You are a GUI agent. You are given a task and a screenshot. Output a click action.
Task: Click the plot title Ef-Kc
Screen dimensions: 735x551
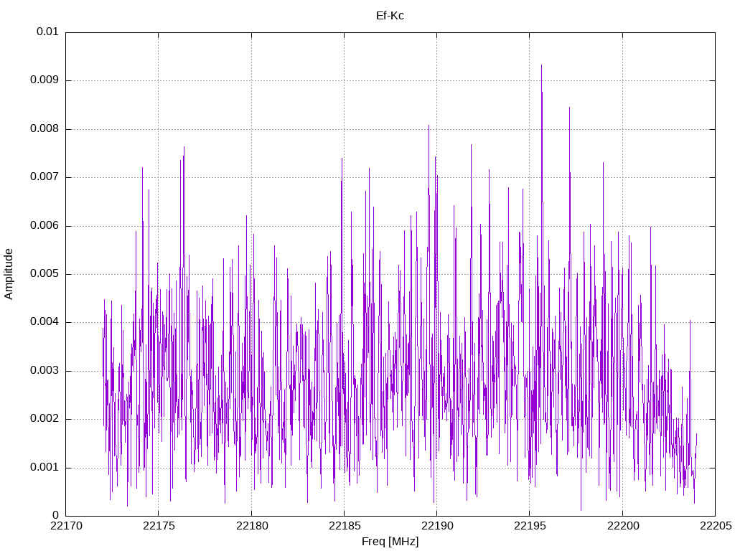point(390,16)
